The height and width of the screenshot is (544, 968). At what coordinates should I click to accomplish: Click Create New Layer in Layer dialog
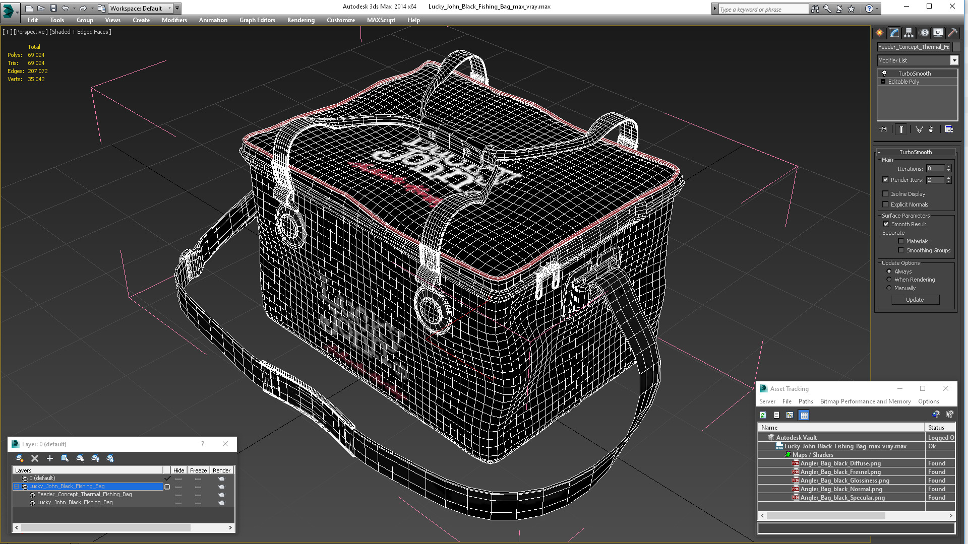[x=20, y=458]
